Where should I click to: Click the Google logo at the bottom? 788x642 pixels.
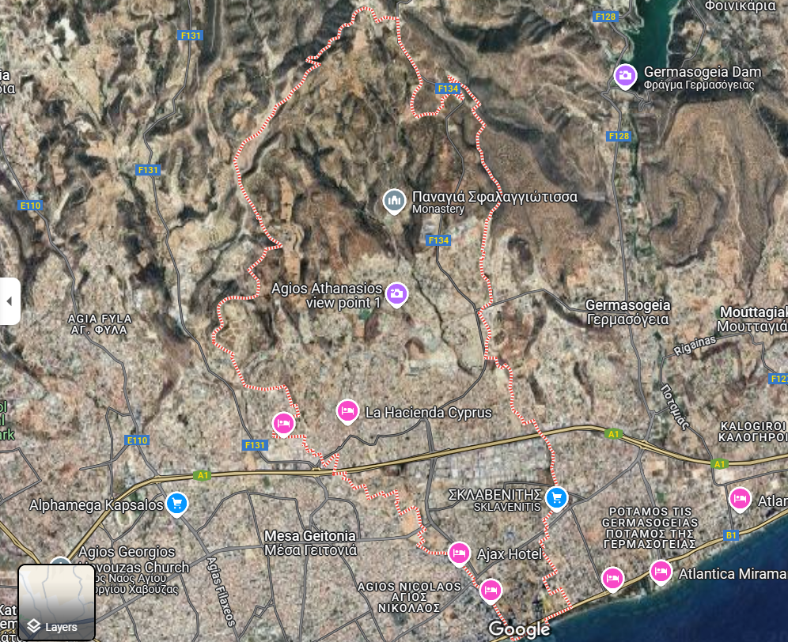518,629
